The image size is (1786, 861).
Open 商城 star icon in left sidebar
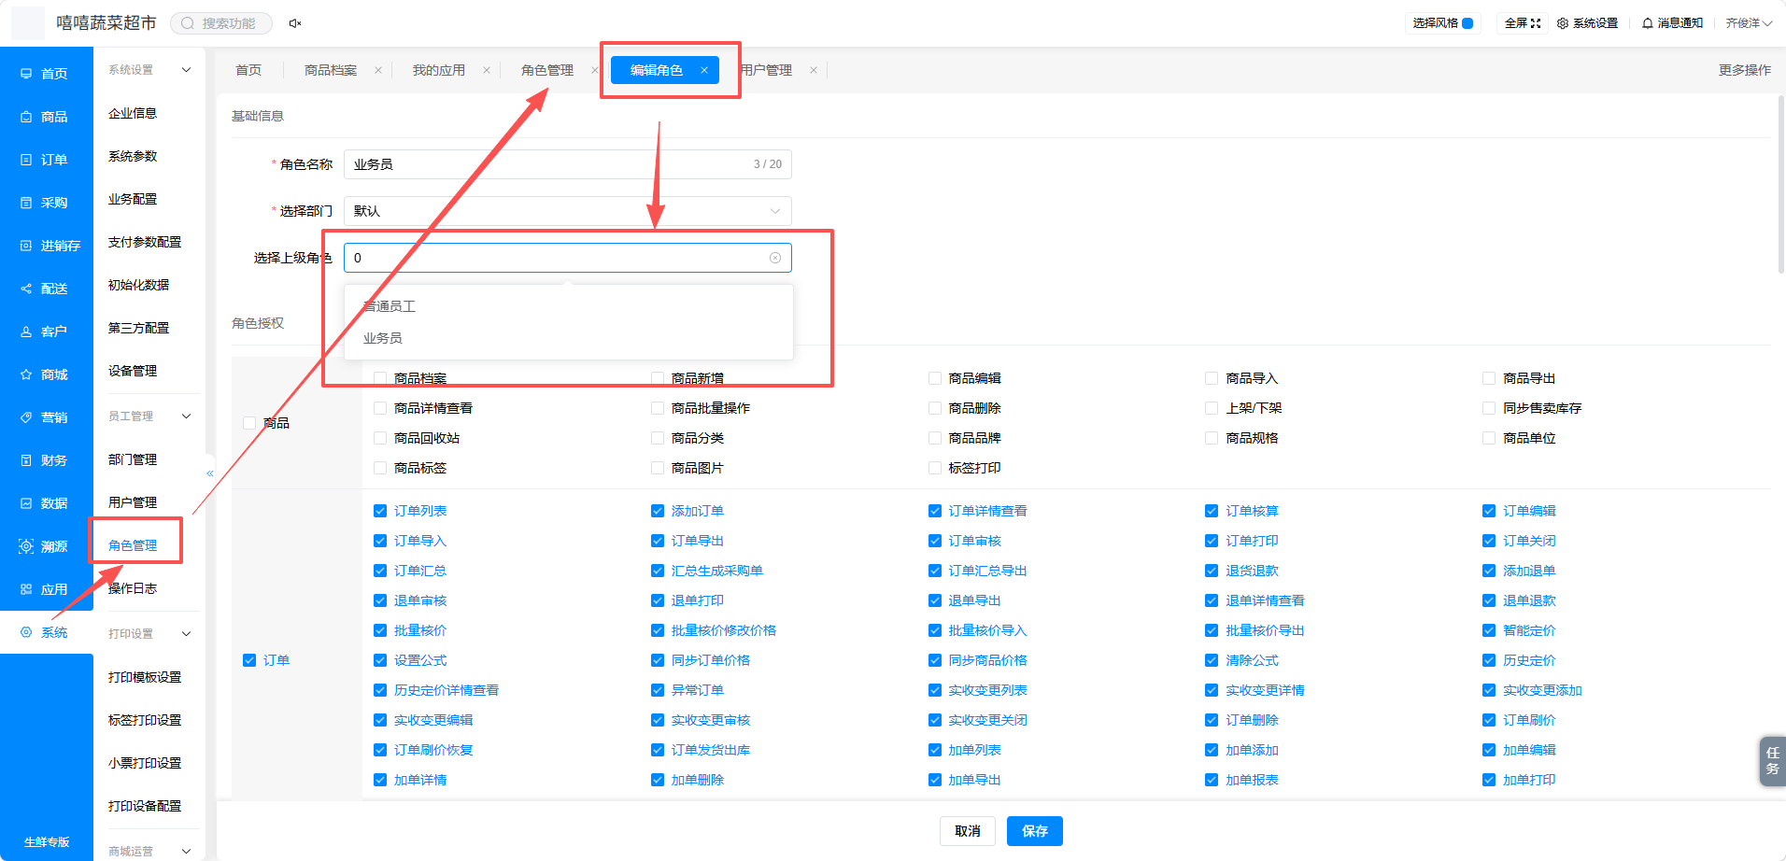pyautogui.click(x=26, y=374)
